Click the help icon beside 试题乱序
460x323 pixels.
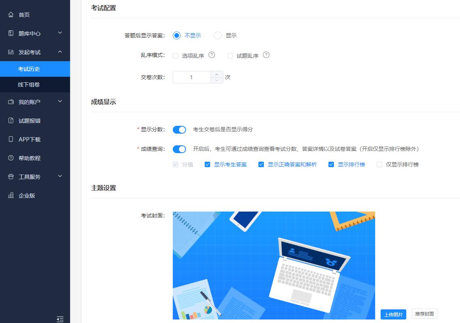click(x=266, y=55)
